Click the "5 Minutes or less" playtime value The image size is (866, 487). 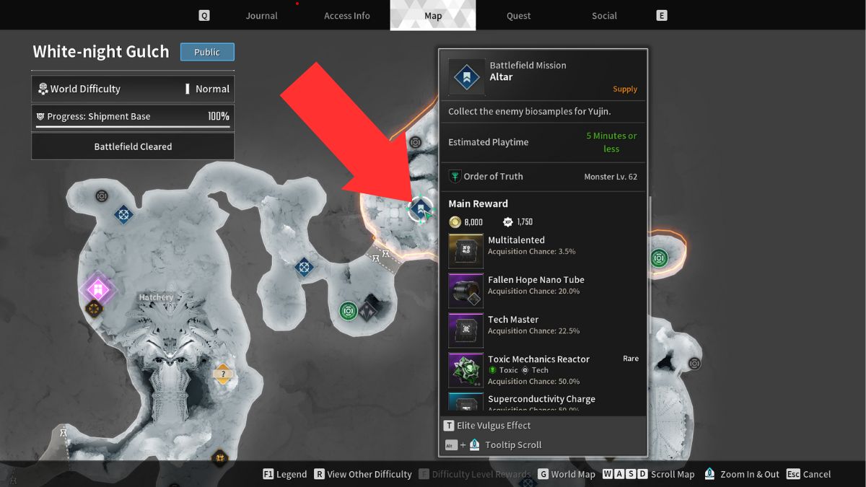coord(611,142)
